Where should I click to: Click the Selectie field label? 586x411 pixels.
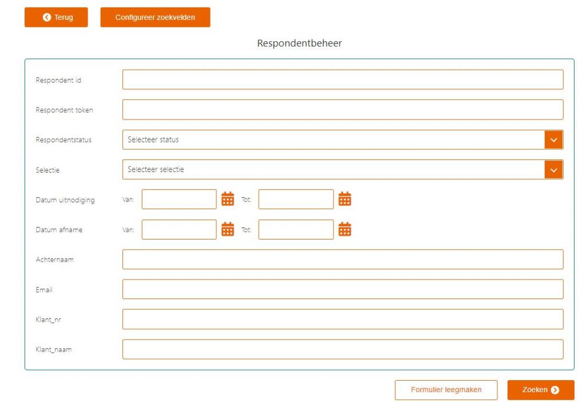tap(47, 170)
